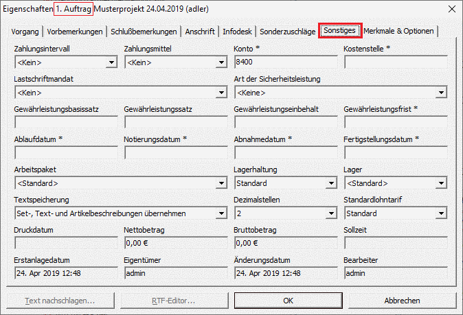Click the Bruttobetrag field
This screenshot has width=463, height=315.
tap(286, 243)
